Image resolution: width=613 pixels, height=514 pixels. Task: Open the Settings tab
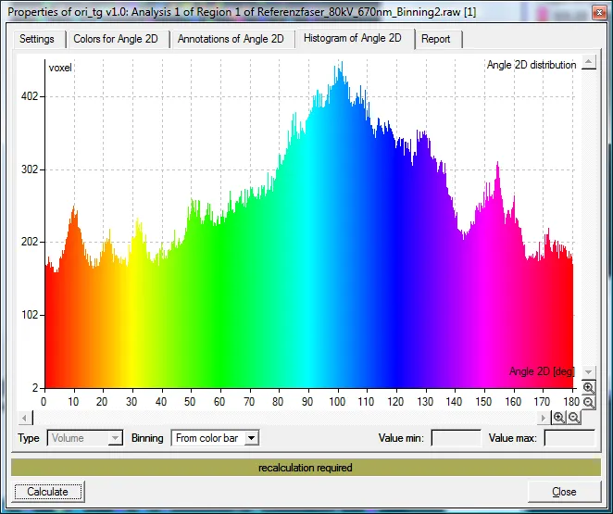(x=37, y=39)
